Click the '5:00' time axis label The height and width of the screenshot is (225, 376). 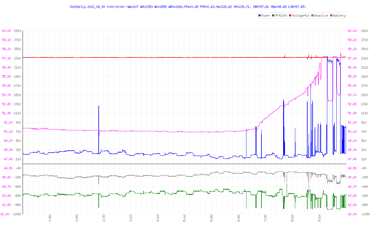(x=185, y=219)
